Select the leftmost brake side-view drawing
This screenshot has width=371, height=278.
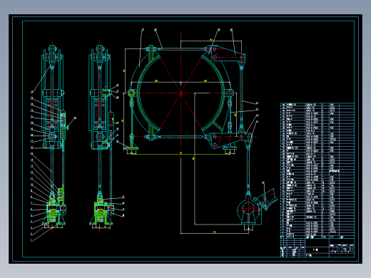53,137
